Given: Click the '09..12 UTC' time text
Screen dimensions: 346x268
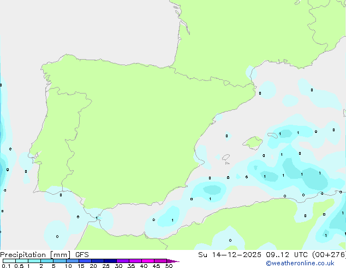Looking at the screenshot, I should (x=287, y=255).
